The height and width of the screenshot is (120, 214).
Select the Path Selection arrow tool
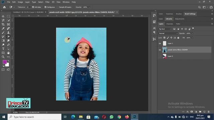[8, 49]
